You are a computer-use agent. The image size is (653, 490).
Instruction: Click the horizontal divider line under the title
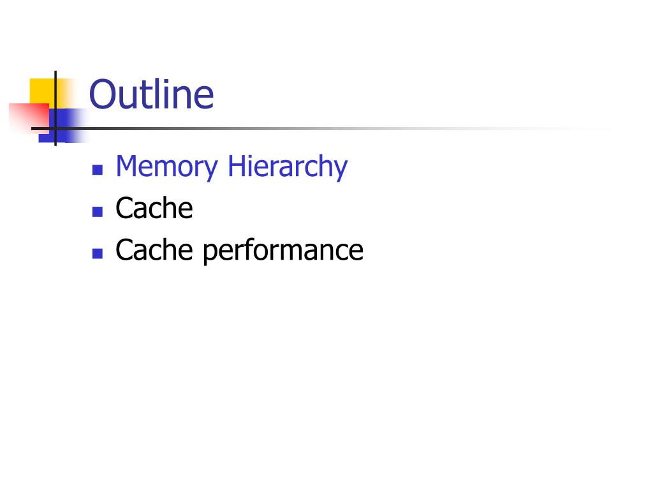coord(291,128)
